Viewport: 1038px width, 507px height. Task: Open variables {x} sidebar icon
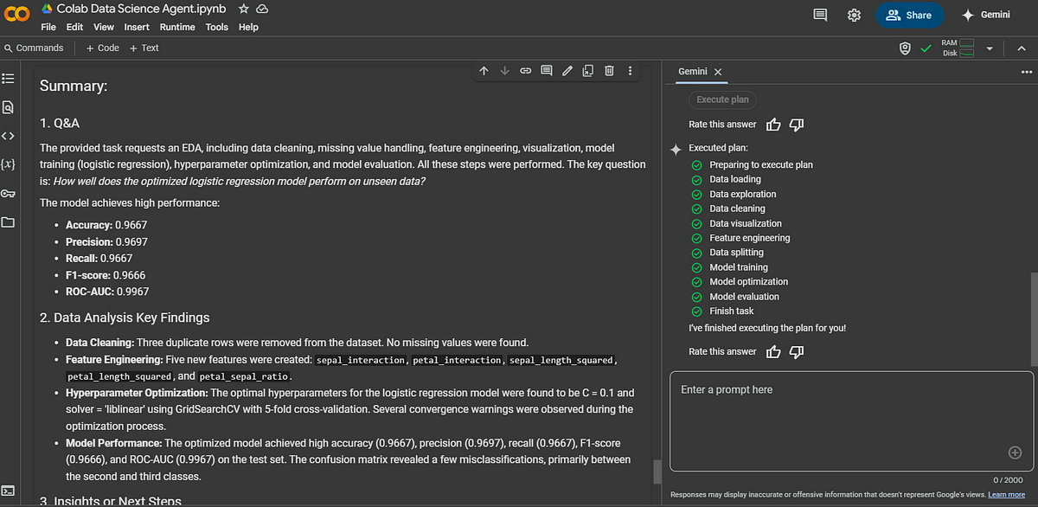tap(9, 164)
